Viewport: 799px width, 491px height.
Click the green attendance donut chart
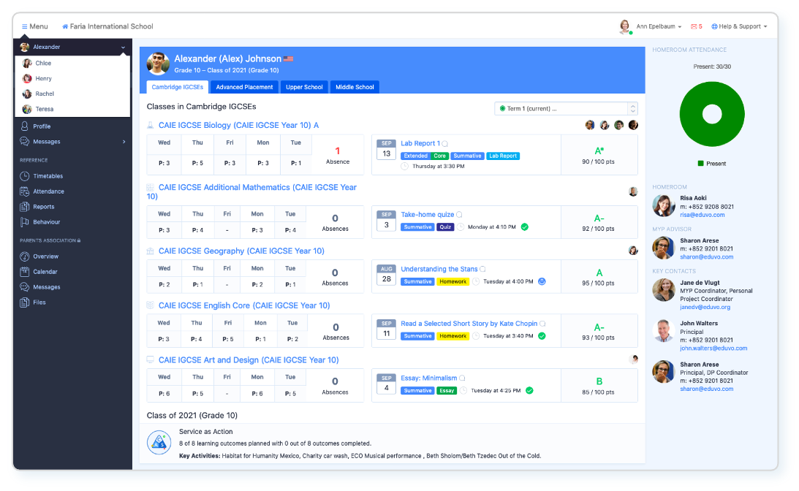pyautogui.click(x=711, y=114)
